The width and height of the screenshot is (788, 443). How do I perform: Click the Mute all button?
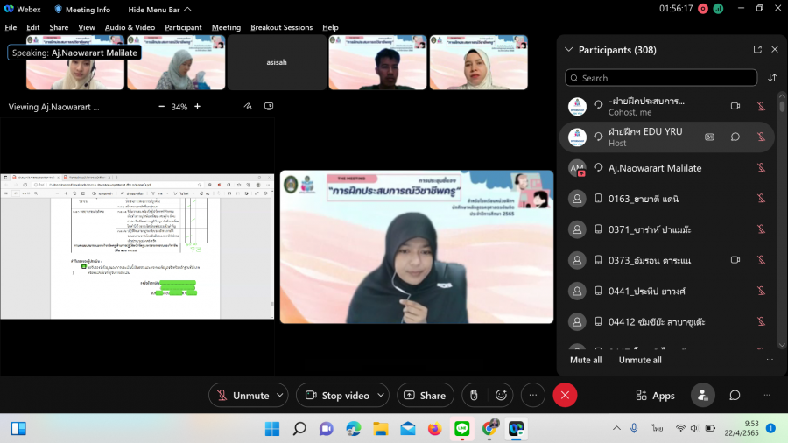point(585,360)
